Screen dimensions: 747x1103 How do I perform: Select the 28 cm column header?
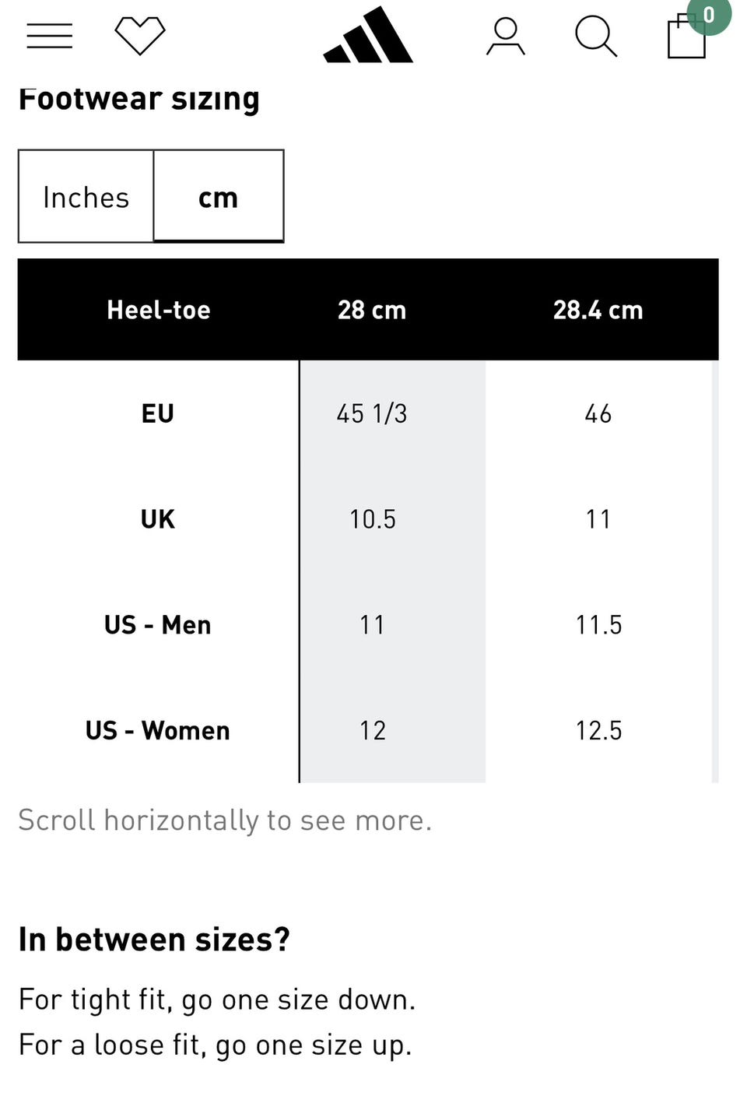372,310
